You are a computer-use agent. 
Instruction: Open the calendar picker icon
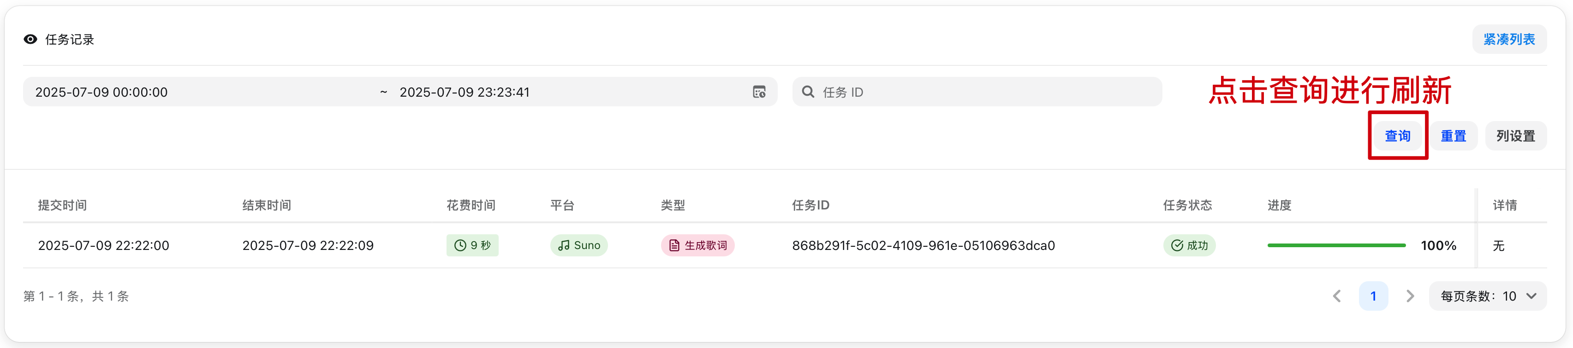click(759, 92)
